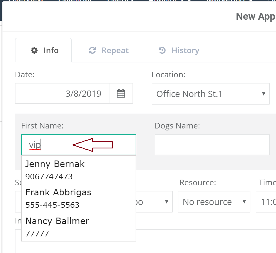
Task: Switch to the History tab
Action: tap(179, 50)
